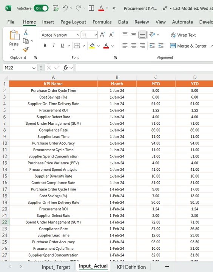Open the Formulas ribbon tab
This screenshot has height=272, width=213.
pyautogui.click(x=102, y=22)
